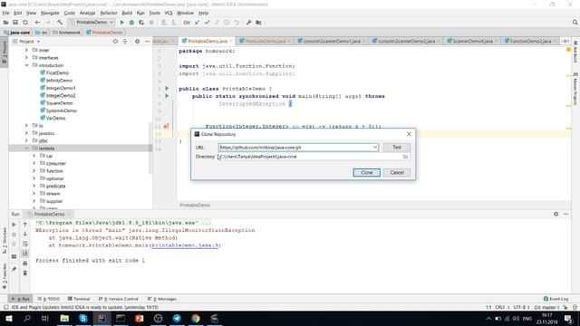Start debugging with the bug icon

click(131, 23)
